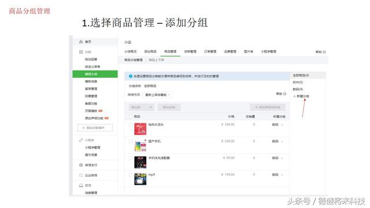
Task: Open 模板消息 in the sidebar
Action: [91, 81]
